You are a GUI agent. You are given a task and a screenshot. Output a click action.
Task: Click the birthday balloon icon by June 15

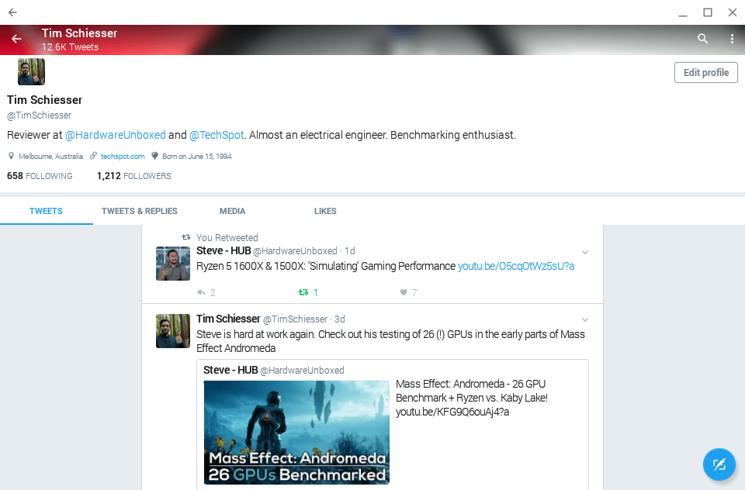154,156
